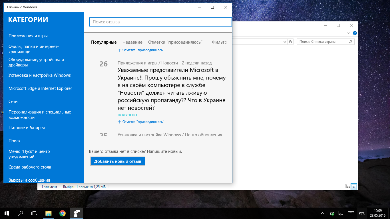The width and height of the screenshot is (390, 219).
Task: Select category Microsoft Edge и Internet Explorer
Action: click(x=40, y=88)
